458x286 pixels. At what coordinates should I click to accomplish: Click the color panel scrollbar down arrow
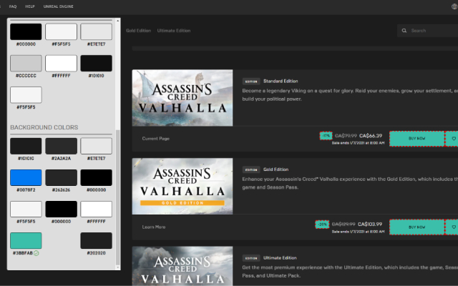pos(116,266)
